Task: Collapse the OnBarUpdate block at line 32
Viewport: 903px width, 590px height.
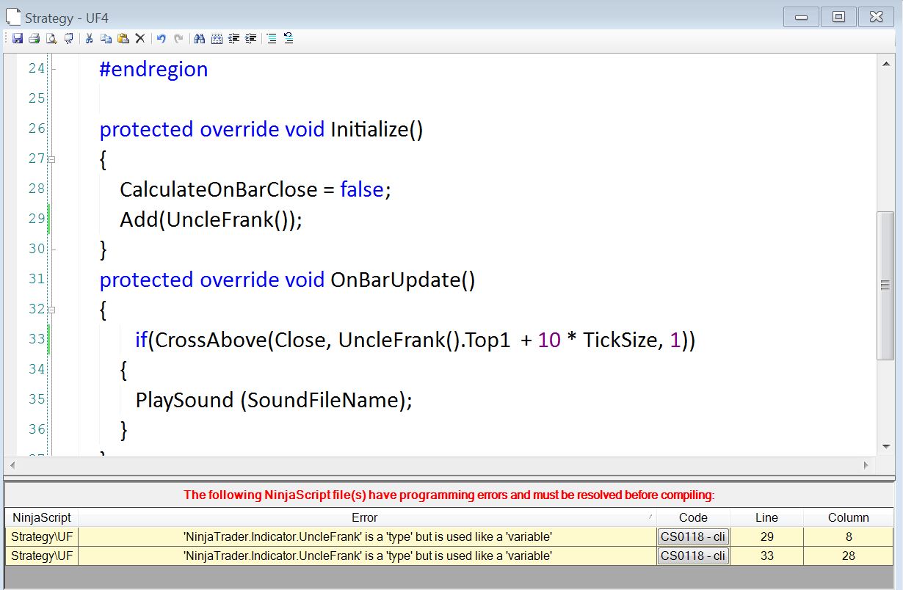Action: point(51,310)
